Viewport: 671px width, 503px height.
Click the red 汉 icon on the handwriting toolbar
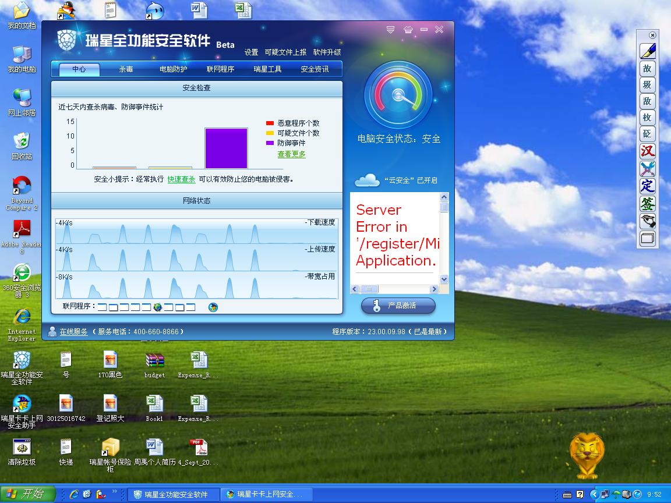pyautogui.click(x=648, y=151)
